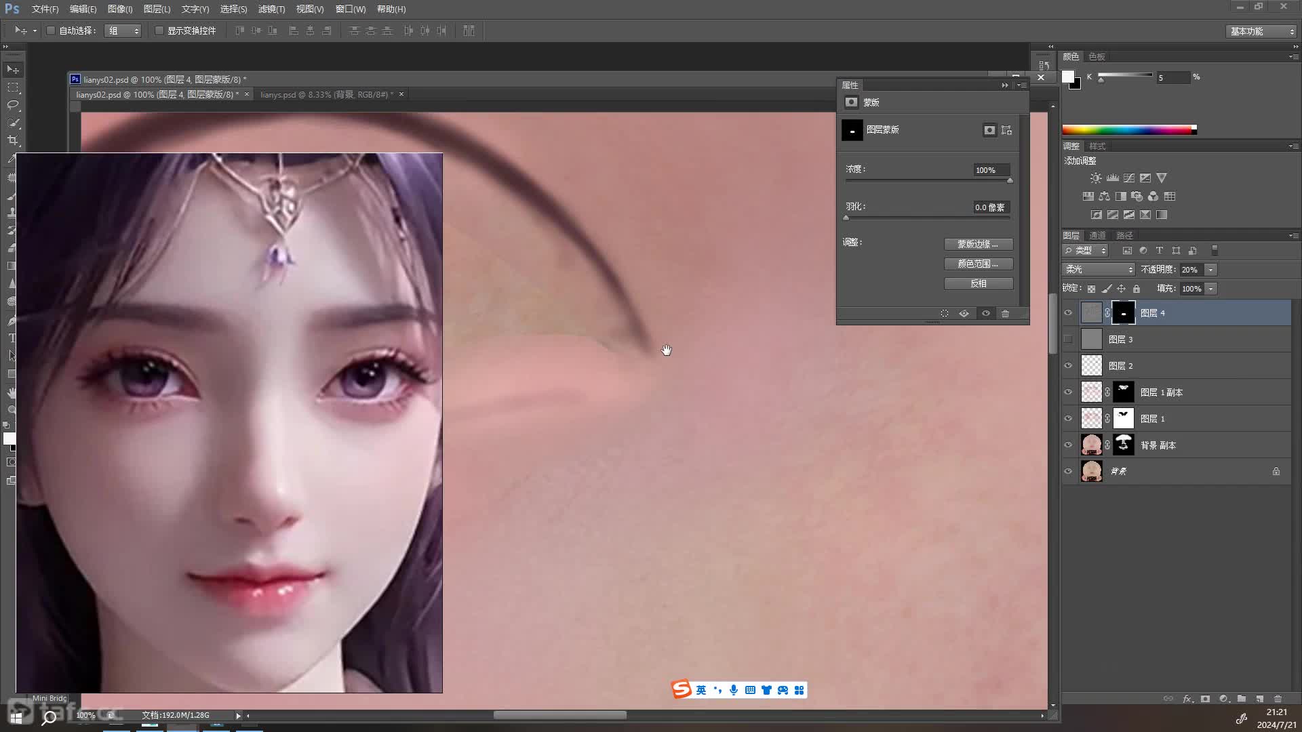Open Auto-Select 组 dropdown

pos(123,30)
